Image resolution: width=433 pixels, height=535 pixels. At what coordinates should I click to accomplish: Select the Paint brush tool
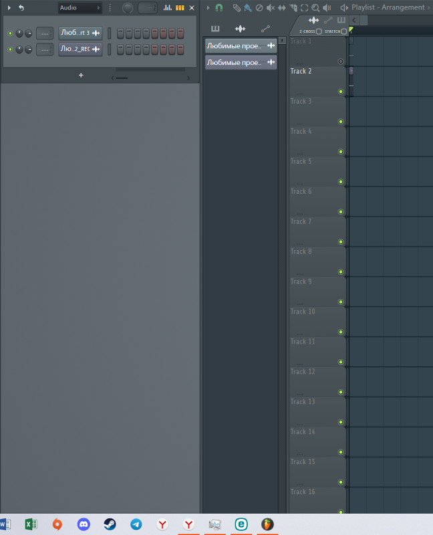coord(248,7)
